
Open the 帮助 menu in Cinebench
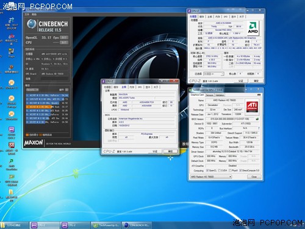(x=34, y=15)
